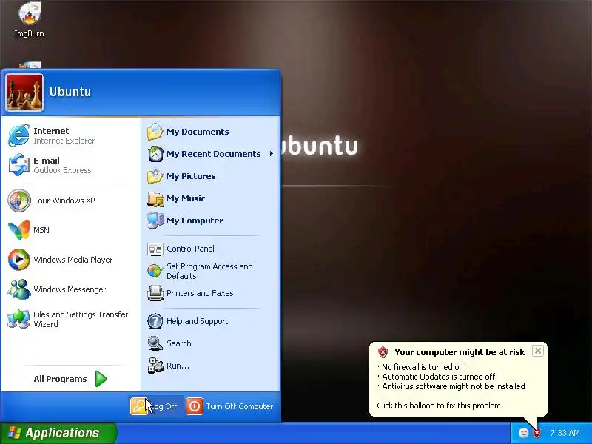Click the Printers and Faxes icon
The width and height of the screenshot is (592, 444).
(155, 293)
